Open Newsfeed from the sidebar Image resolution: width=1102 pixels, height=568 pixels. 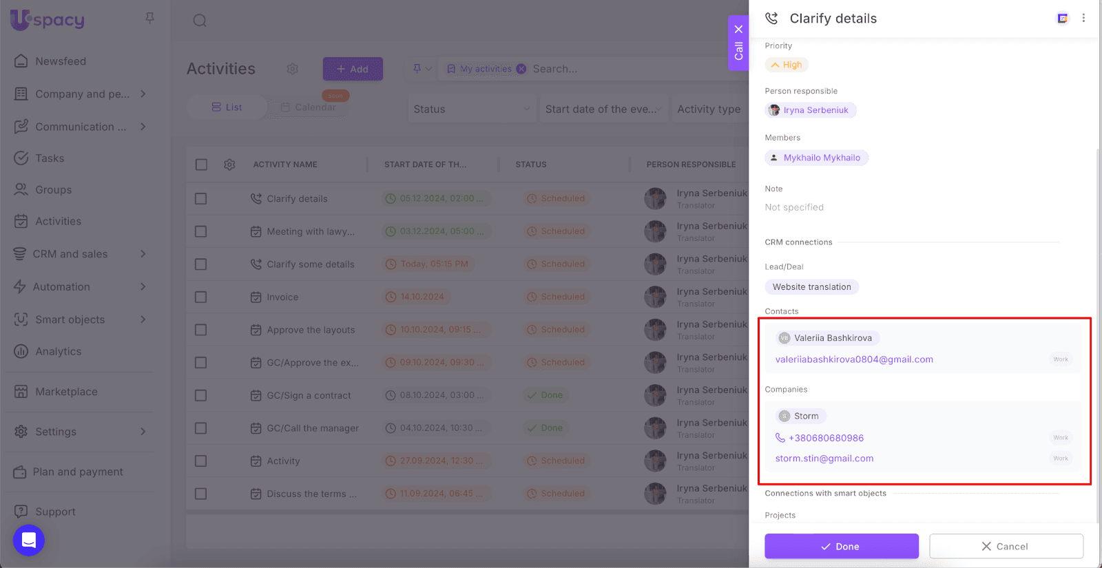[x=61, y=61]
